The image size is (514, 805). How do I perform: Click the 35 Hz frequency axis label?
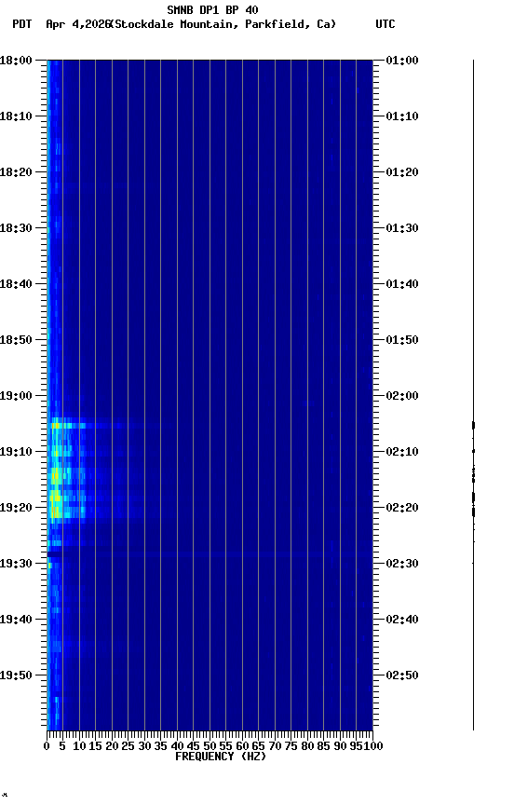[160, 746]
